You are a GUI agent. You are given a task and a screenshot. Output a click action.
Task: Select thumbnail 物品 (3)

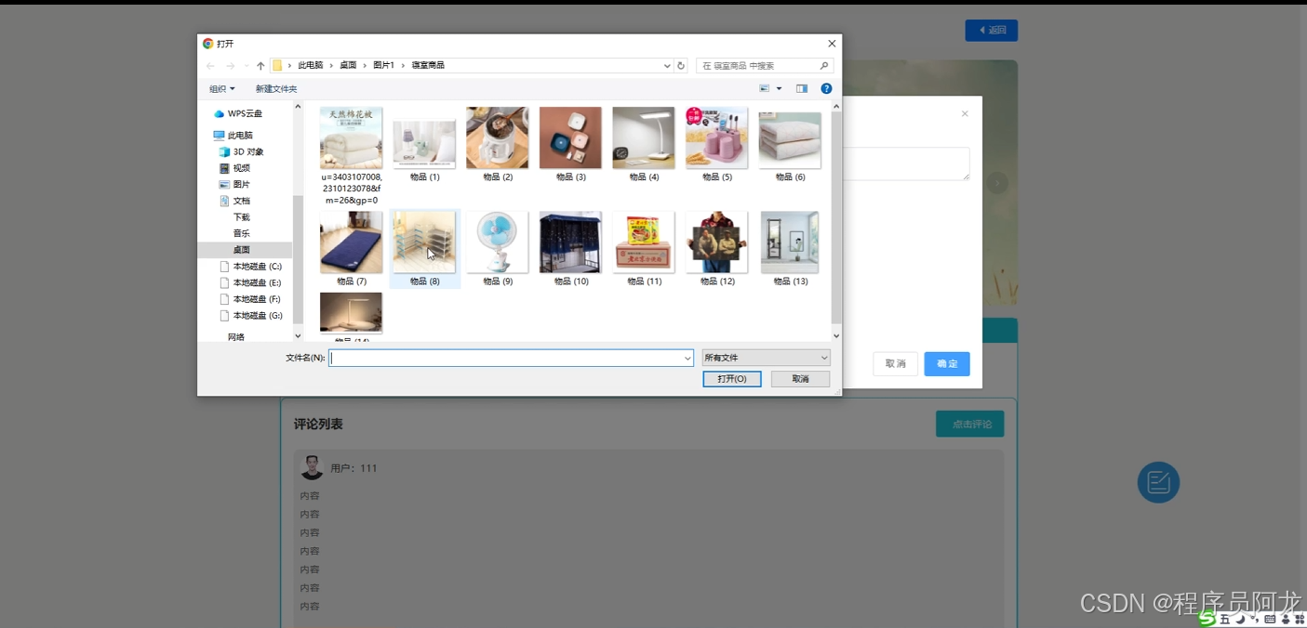coord(570,145)
